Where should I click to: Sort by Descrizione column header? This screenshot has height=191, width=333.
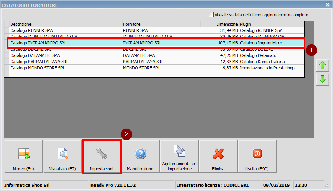(x=65, y=24)
